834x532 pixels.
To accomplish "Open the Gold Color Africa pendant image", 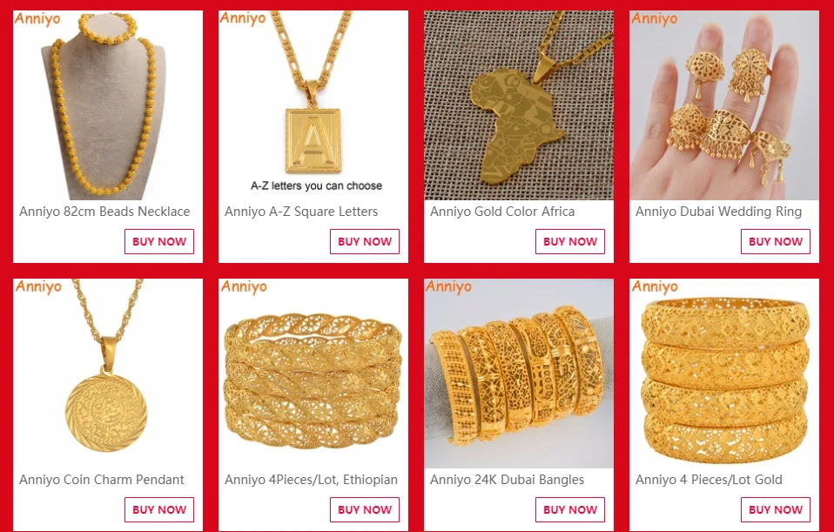I will (x=519, y=105).
